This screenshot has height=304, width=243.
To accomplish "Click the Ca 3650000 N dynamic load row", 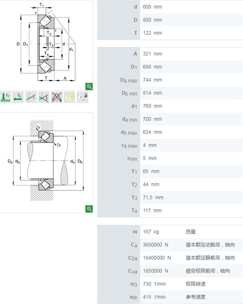I will pos(170,245).
